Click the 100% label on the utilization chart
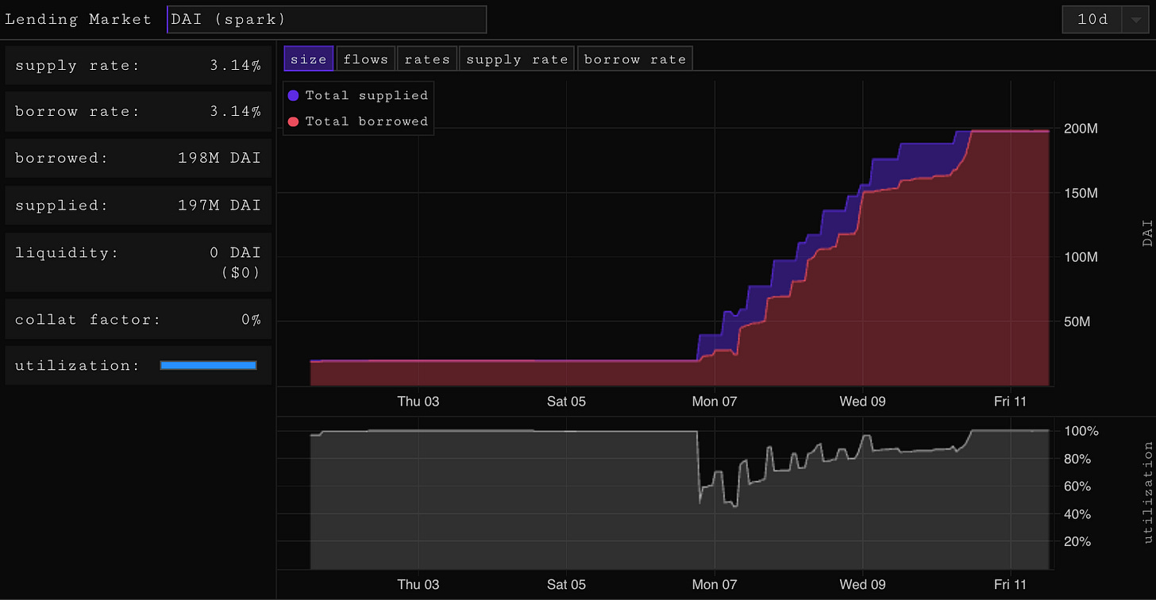 [1081, 432]
